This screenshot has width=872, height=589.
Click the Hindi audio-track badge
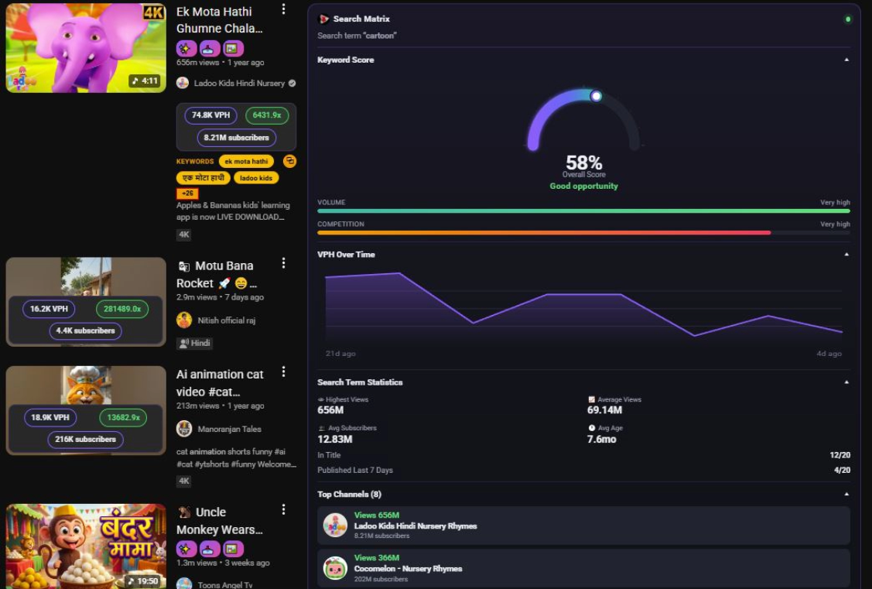coord(195,343)
